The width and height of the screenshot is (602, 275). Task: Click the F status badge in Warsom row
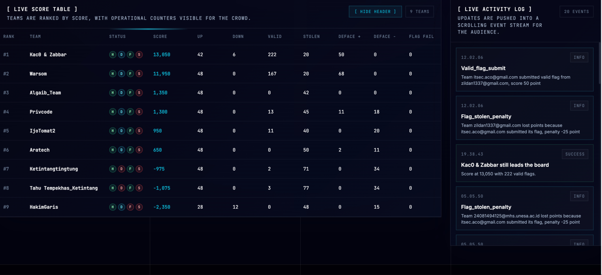click(130, 74)
